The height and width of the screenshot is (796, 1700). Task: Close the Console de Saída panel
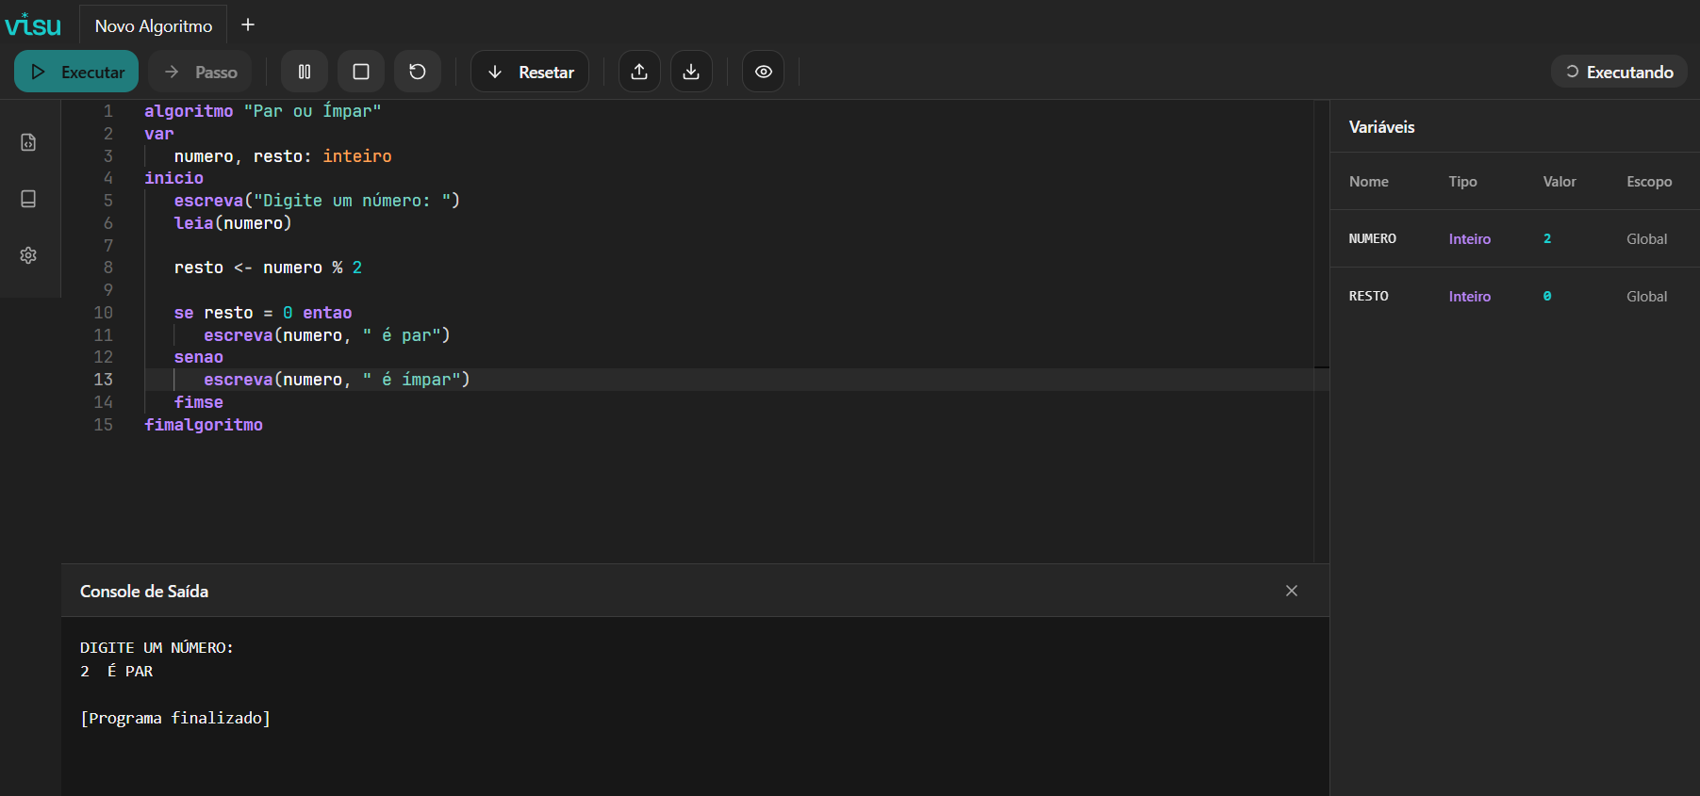click(x=1291, y=591)
